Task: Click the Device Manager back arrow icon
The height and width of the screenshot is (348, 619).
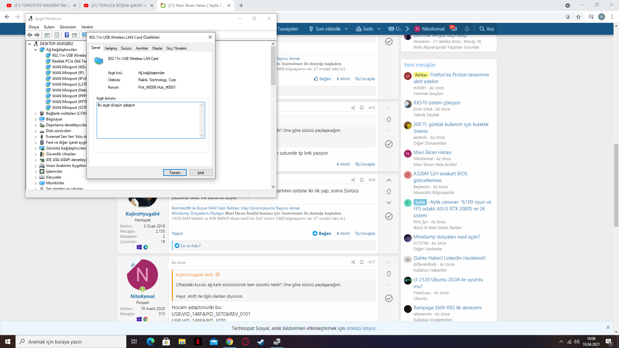Action: pos(30,35)
